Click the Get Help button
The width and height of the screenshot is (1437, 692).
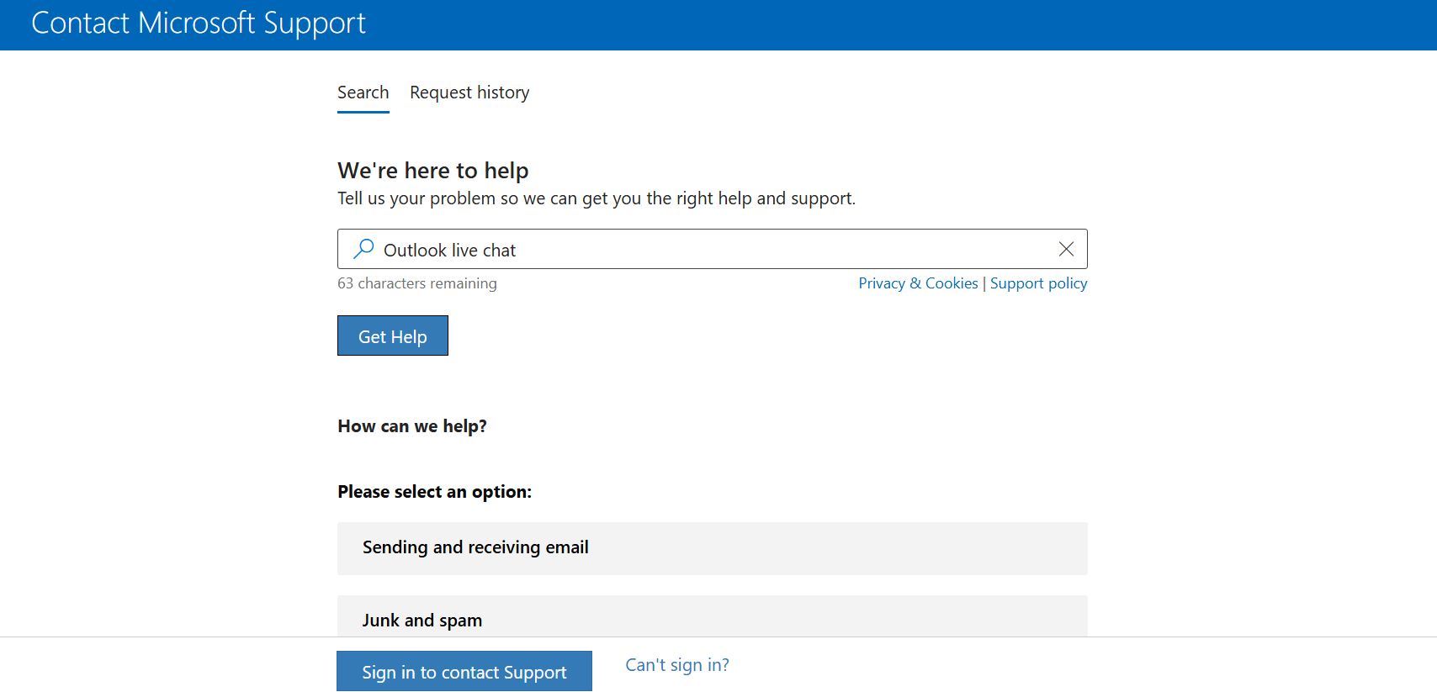coord(393,335)
